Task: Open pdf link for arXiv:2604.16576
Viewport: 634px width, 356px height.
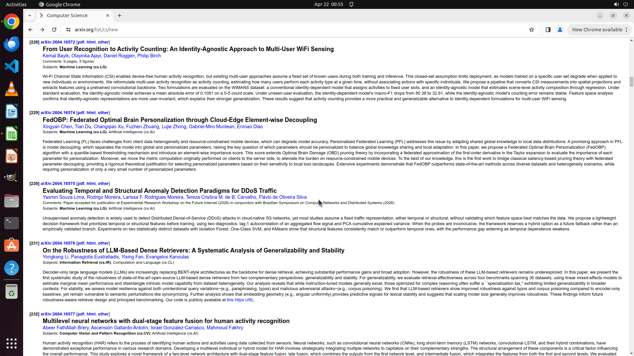Action: [x=81, y=243]
